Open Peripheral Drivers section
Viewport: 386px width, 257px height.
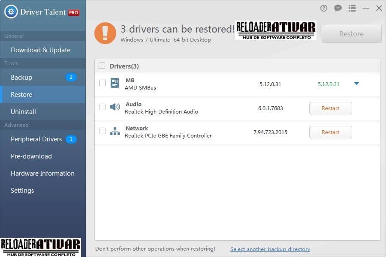pos(43,139)
